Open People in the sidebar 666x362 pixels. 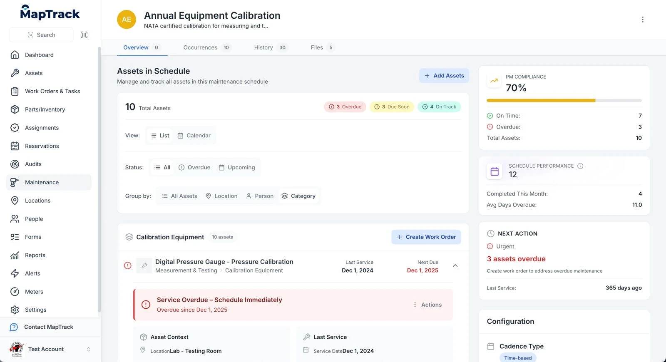click(49, 219)
